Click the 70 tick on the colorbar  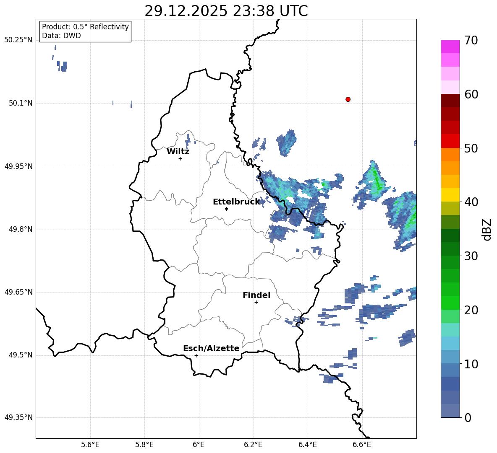(x=471, y=40)
